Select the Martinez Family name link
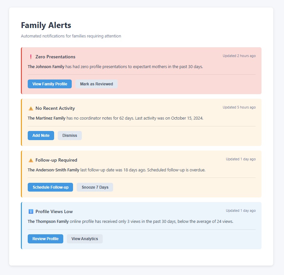 [46, 118]
